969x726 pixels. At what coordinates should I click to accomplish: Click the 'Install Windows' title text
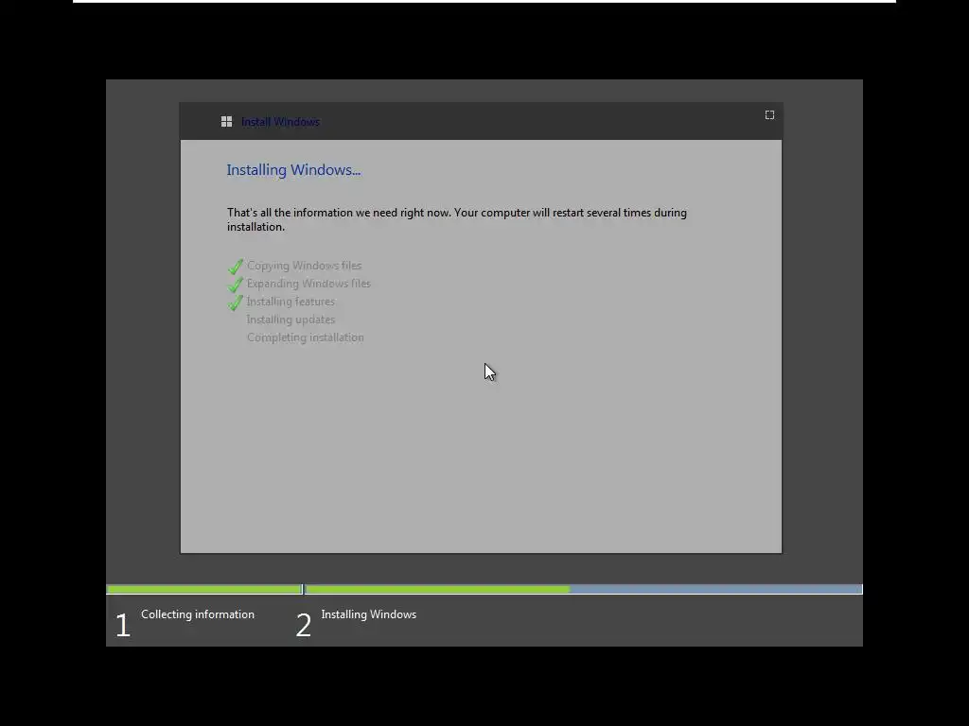(x=280, y=122)
